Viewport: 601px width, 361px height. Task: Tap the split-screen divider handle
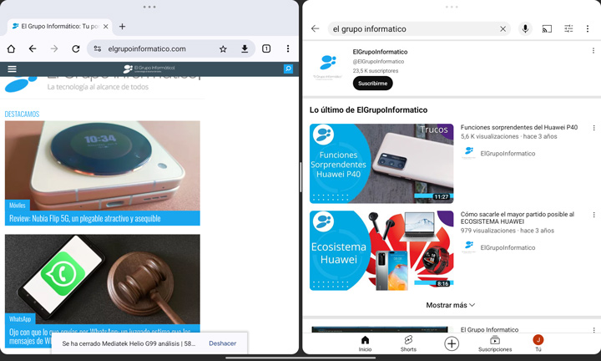300,178
